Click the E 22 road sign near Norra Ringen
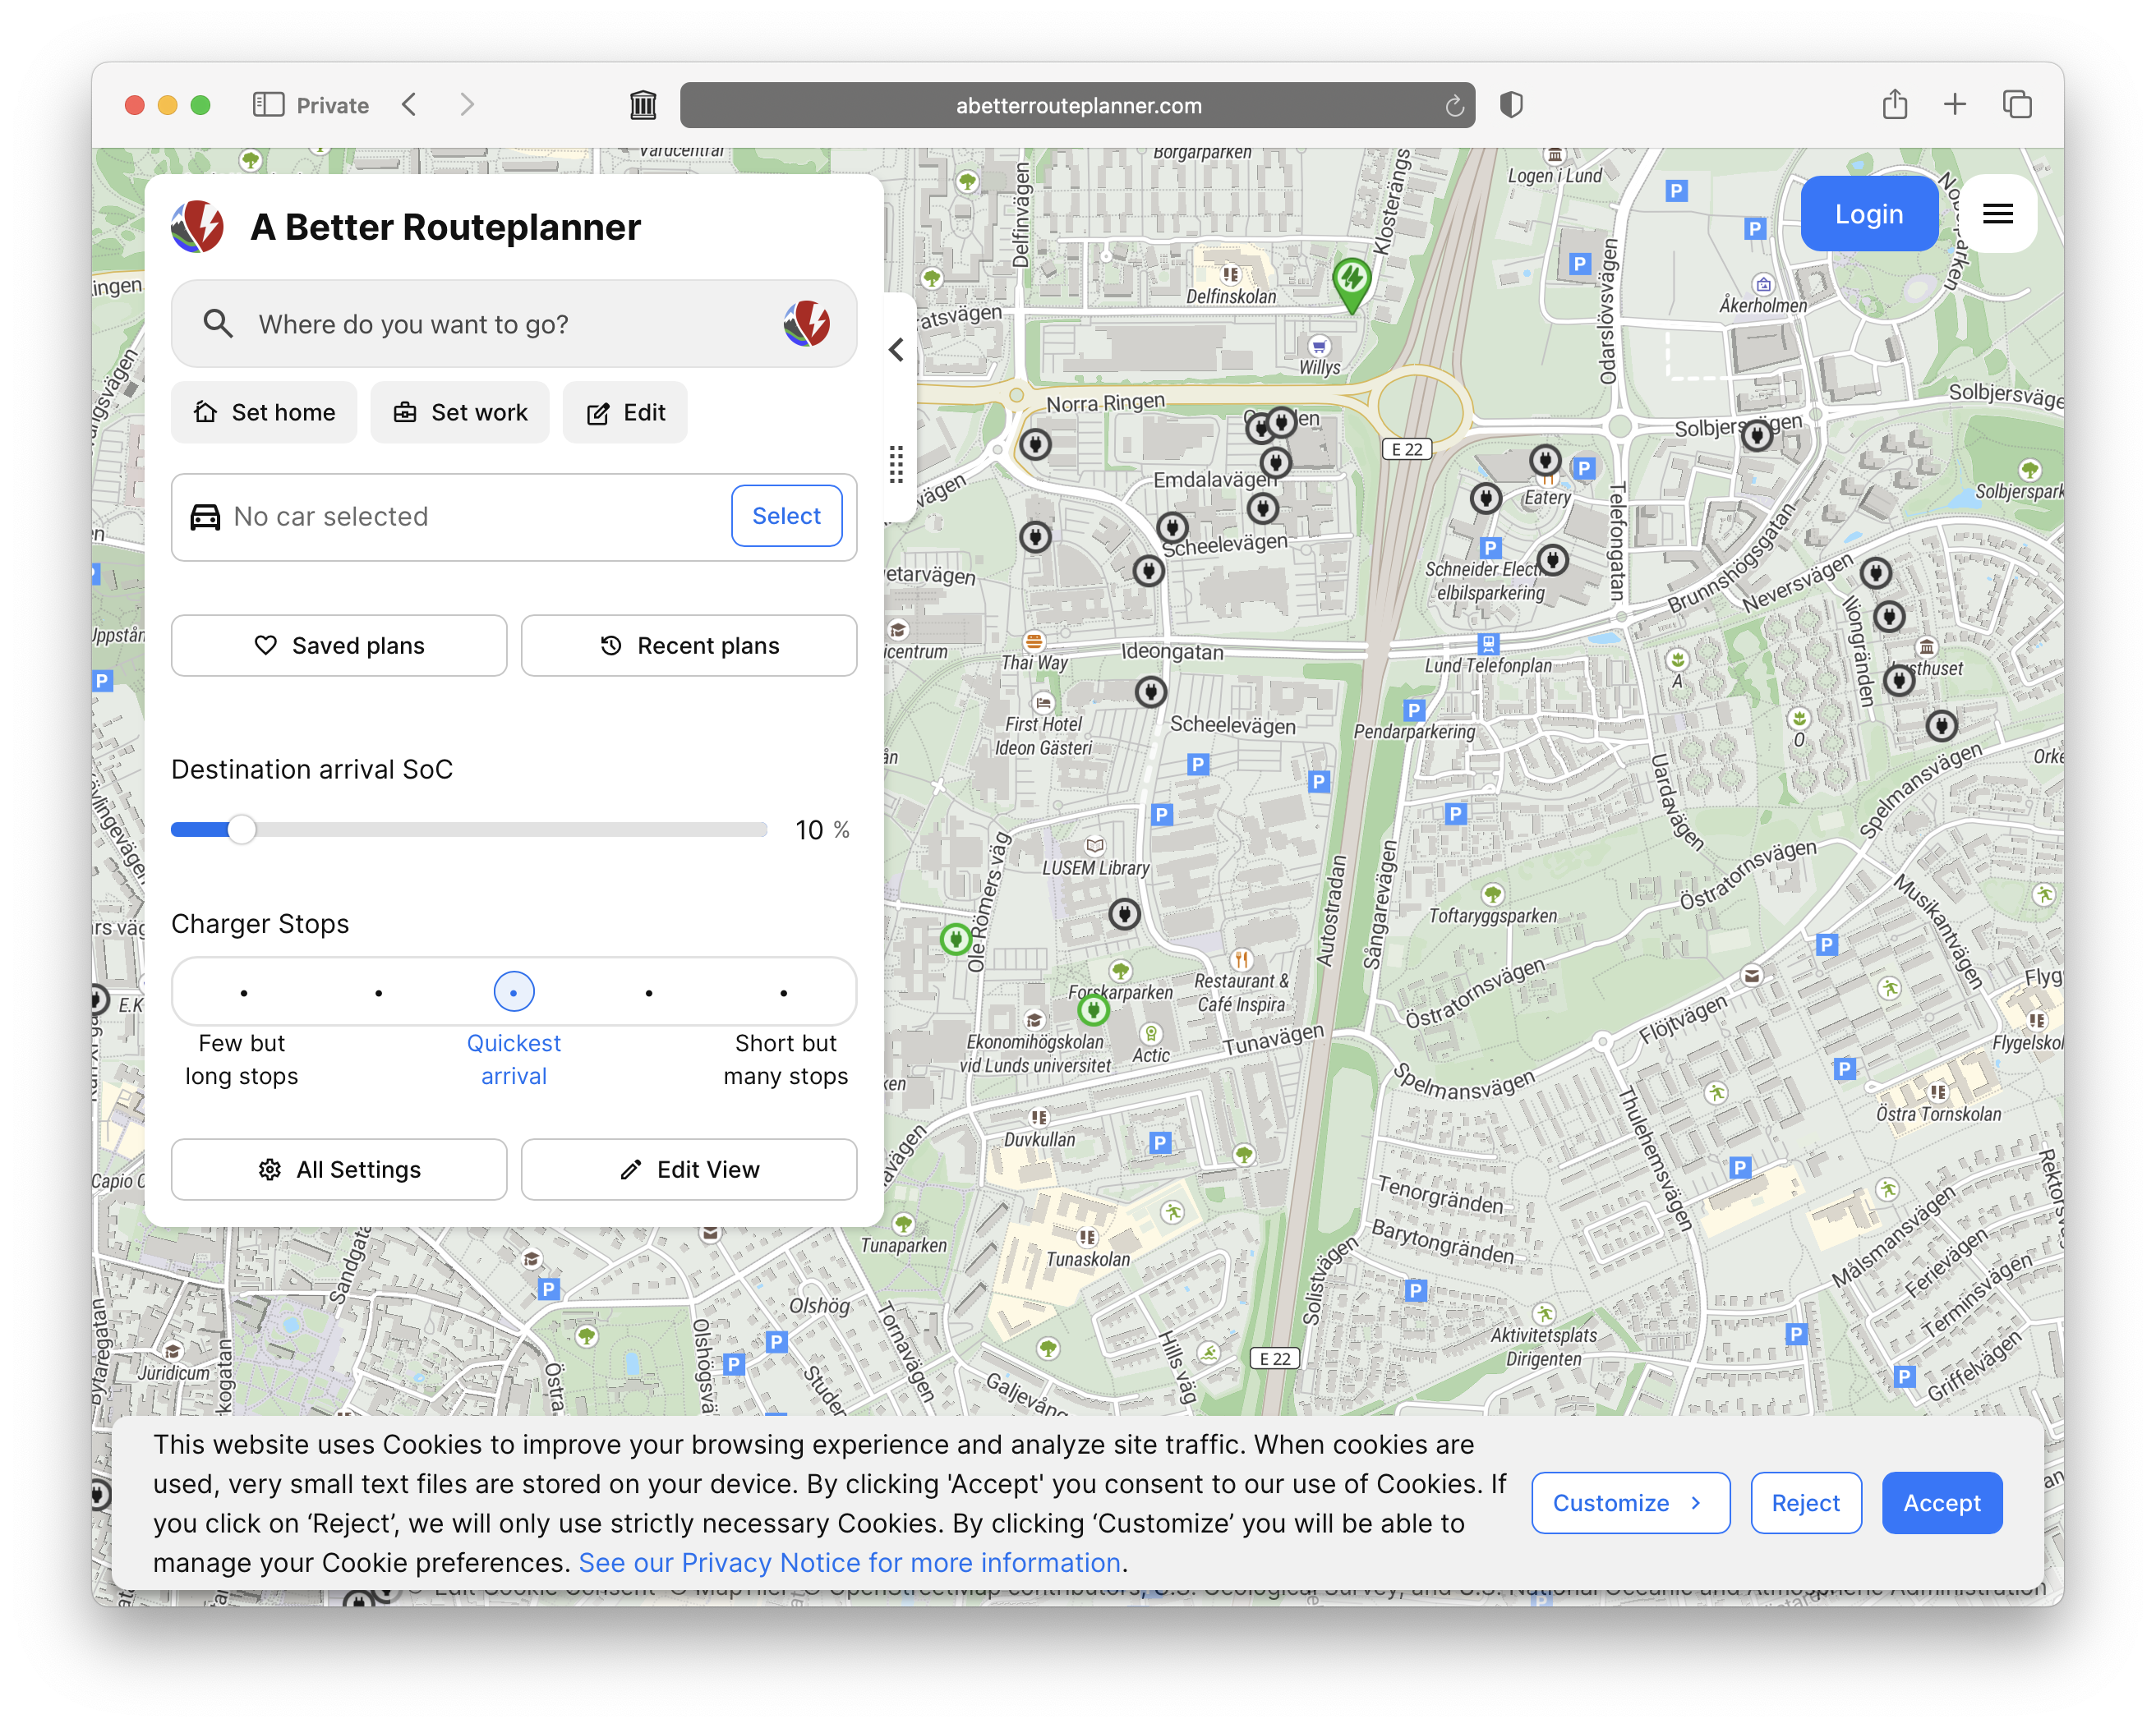2156x1728 pixels. point(1405,448)
